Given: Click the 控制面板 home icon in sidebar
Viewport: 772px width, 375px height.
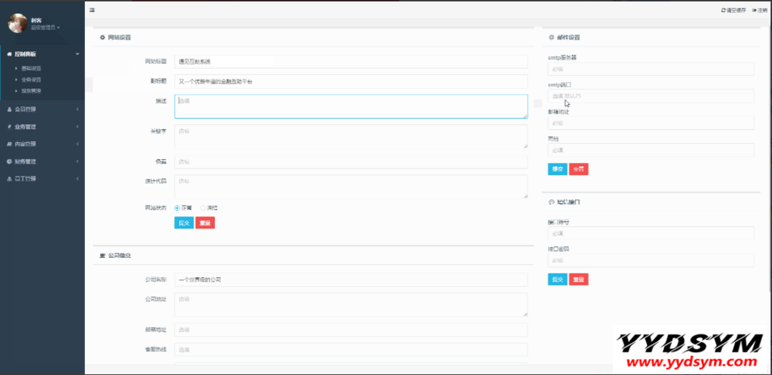Looking at the screenshot, I should (9, 54).
